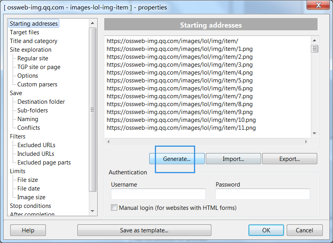Screen dimensions: 333x243
Task: Click address list scroll left arrow
Action: point(109,142)
